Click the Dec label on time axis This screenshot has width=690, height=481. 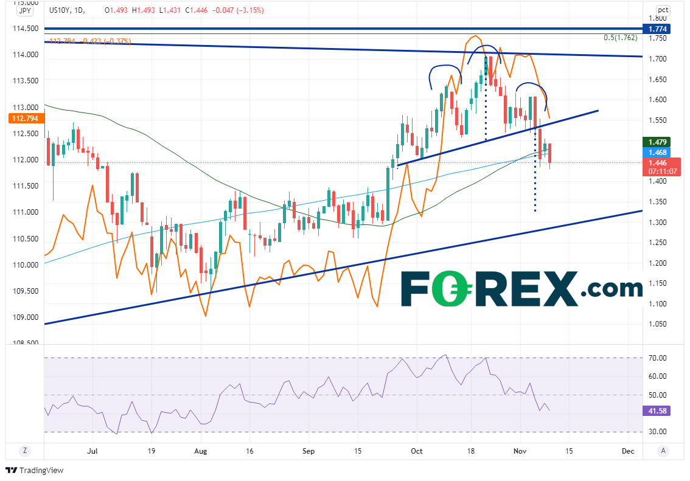click(629, 451)
